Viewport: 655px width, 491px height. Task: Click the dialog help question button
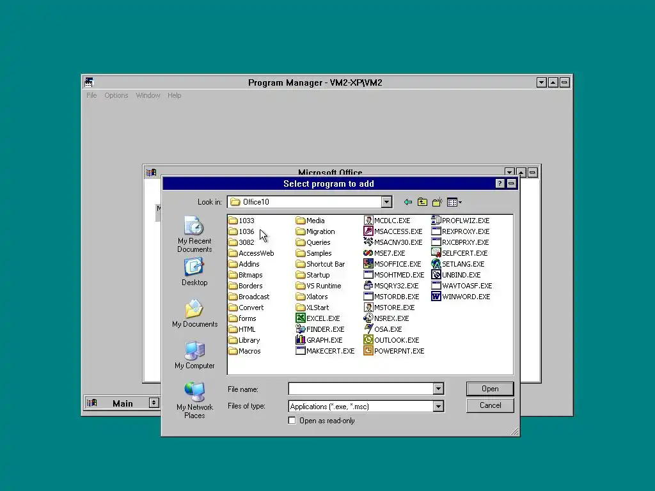500,183
